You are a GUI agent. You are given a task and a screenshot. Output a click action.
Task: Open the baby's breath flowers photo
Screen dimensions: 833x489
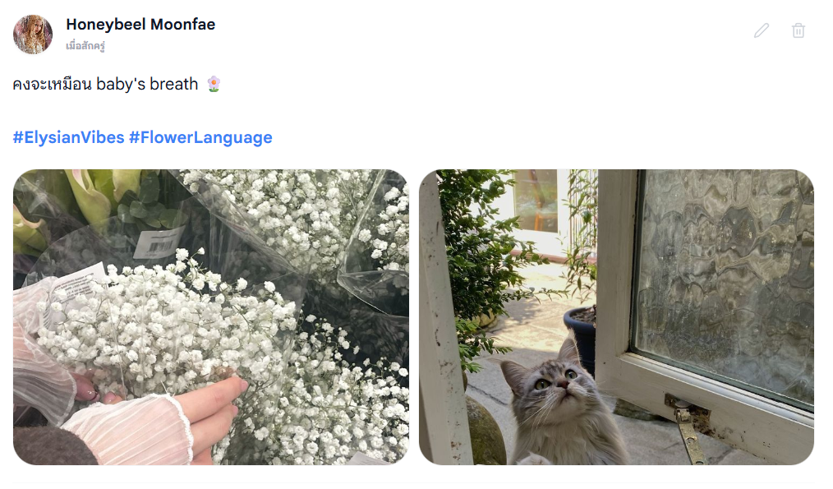tap(211, 317)
